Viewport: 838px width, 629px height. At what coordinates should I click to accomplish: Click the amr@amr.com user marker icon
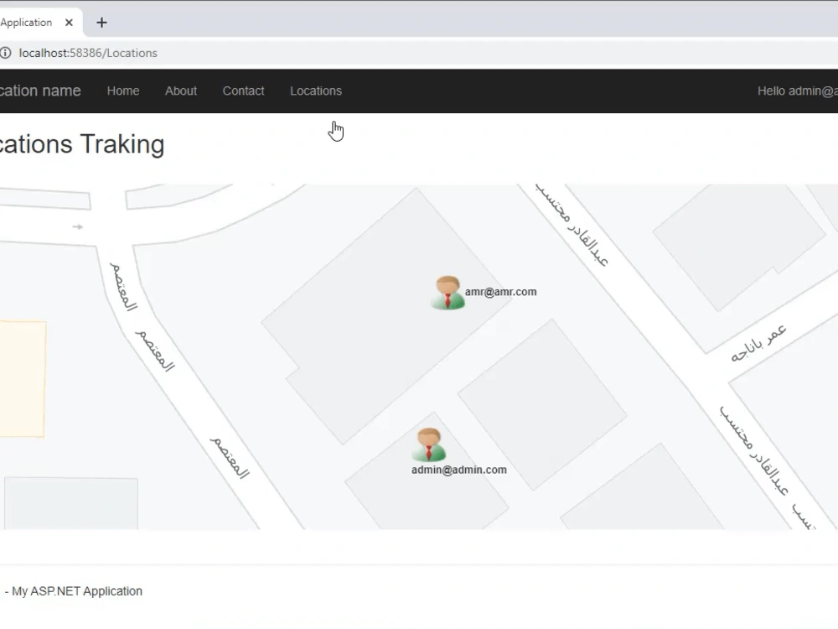click(447, 293)
